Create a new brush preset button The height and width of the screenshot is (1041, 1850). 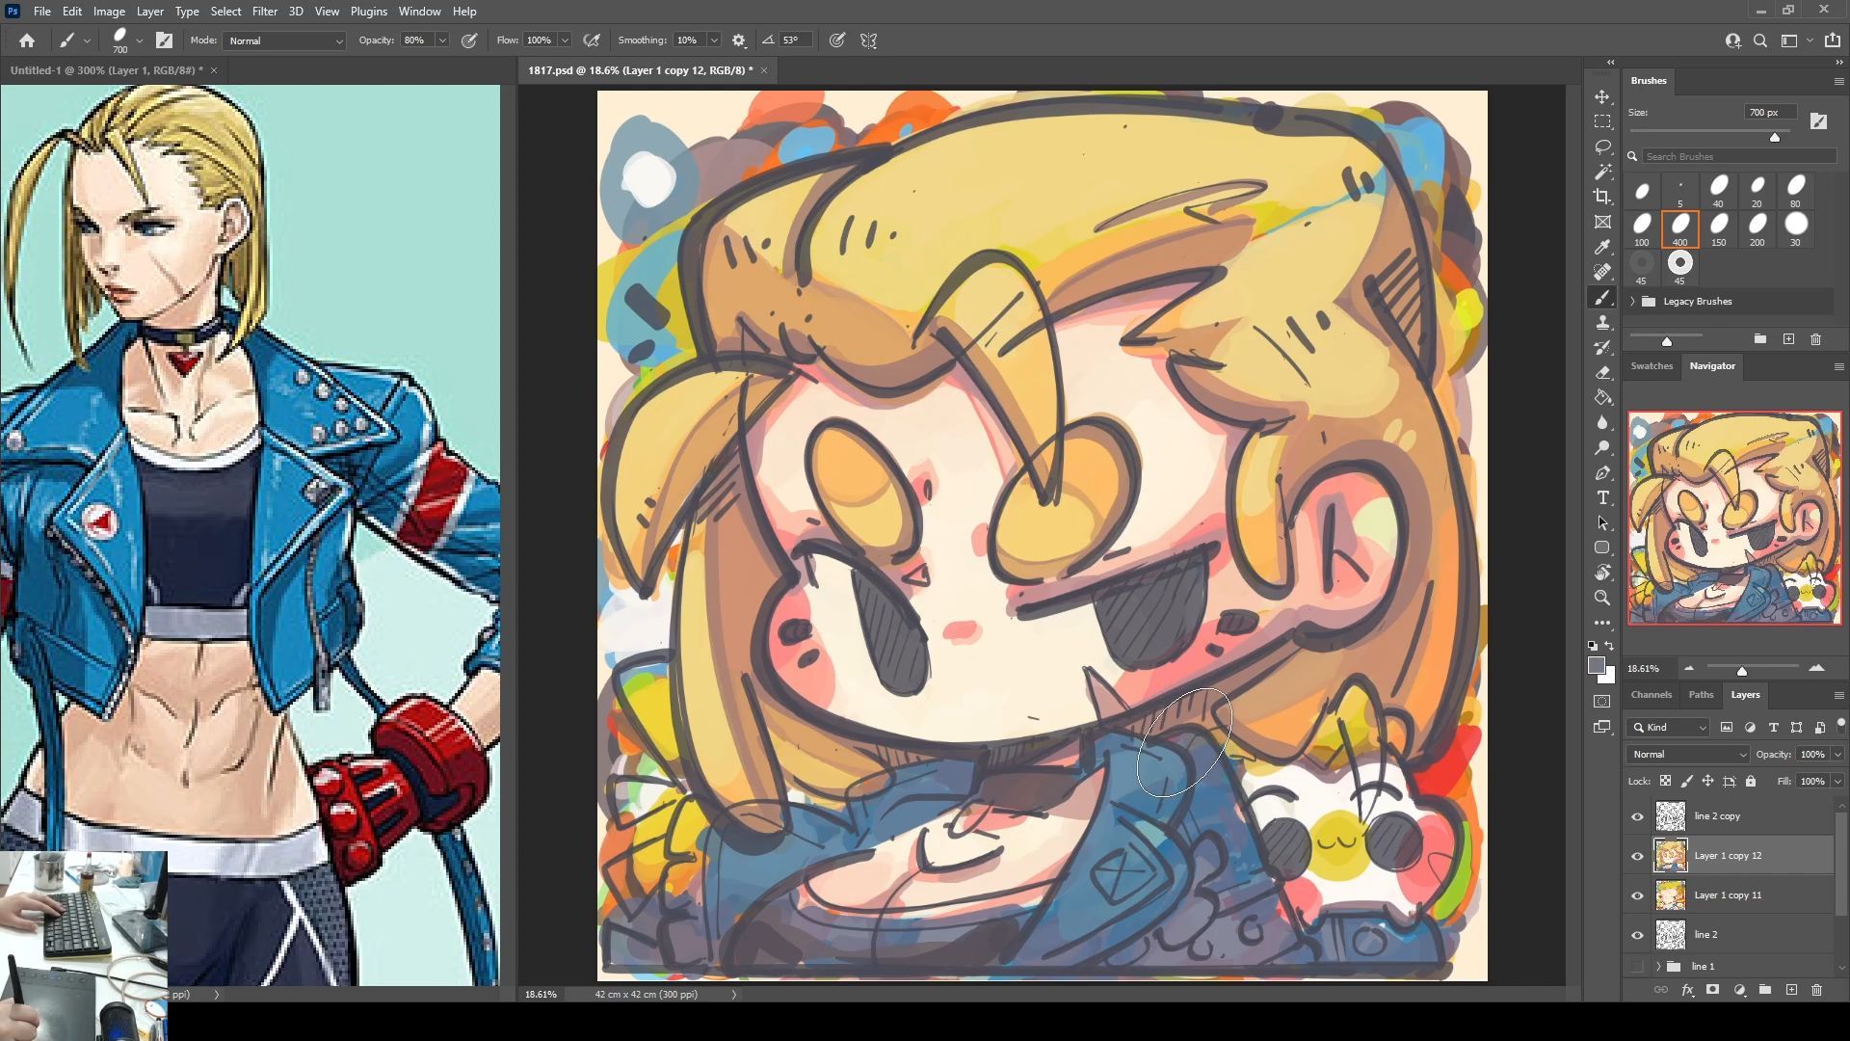(x=1789, y=339)
